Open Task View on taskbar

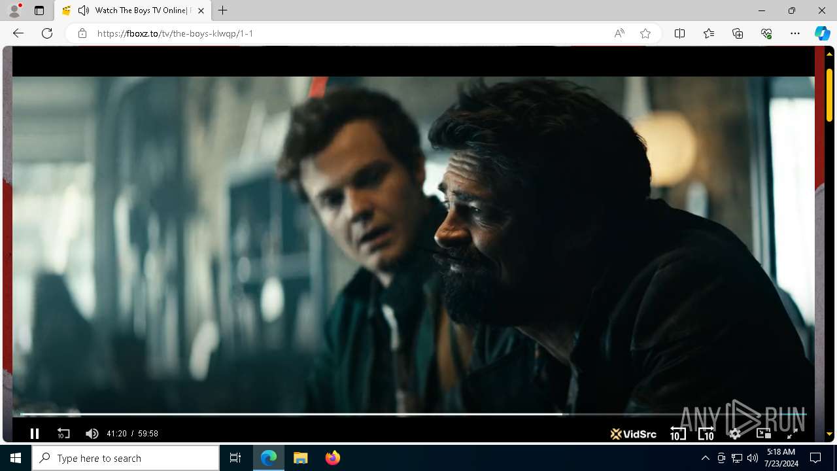pos(235,458)
